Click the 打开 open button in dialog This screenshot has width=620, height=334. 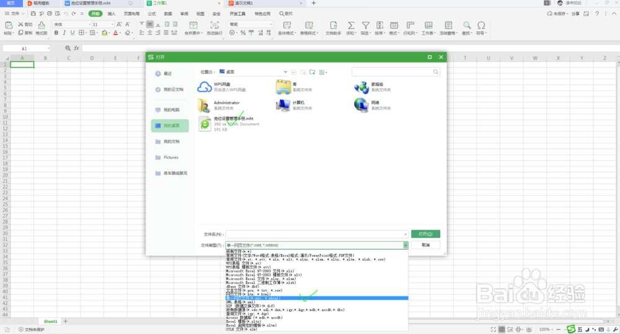click(x=425, y=234)
